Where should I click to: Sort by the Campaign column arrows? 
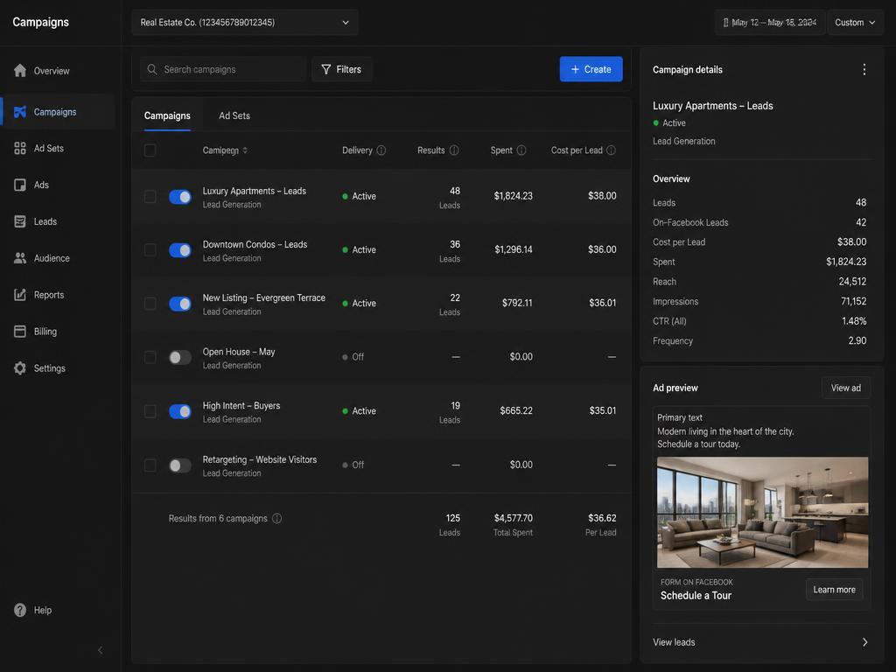[245, 150]
